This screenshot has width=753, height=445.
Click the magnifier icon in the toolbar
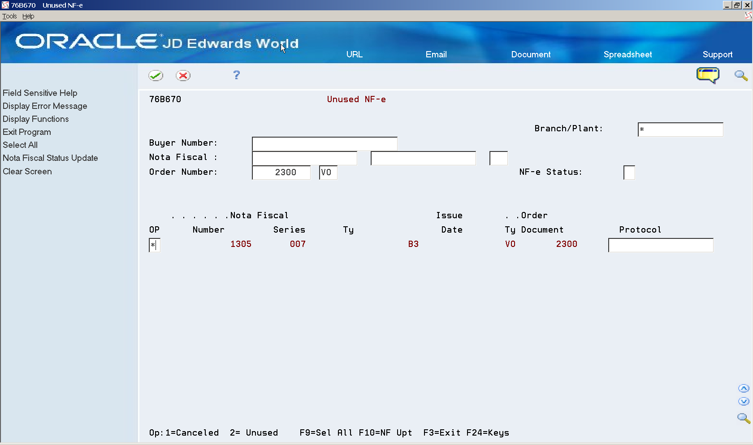coord(741,75)
